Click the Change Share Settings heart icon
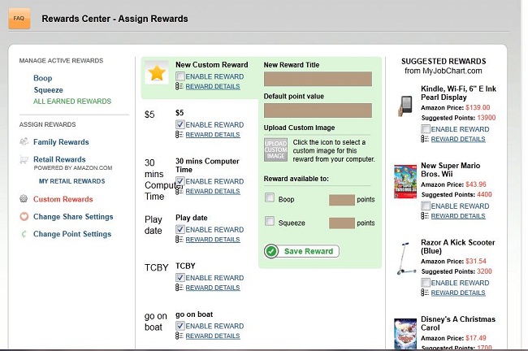Image resolution: width=528 pixels, height=351 pixels. tap(24, 217)
